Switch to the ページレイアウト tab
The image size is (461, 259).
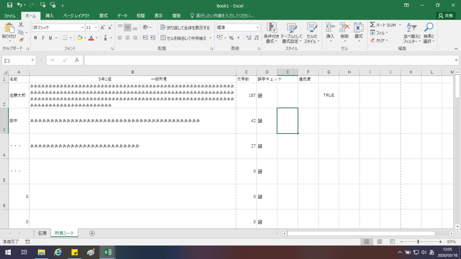tap(76, 16)
